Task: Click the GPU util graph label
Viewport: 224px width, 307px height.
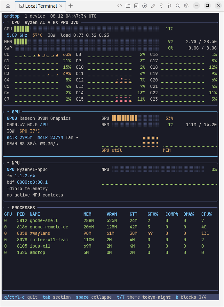Action: tap(112, 150)
